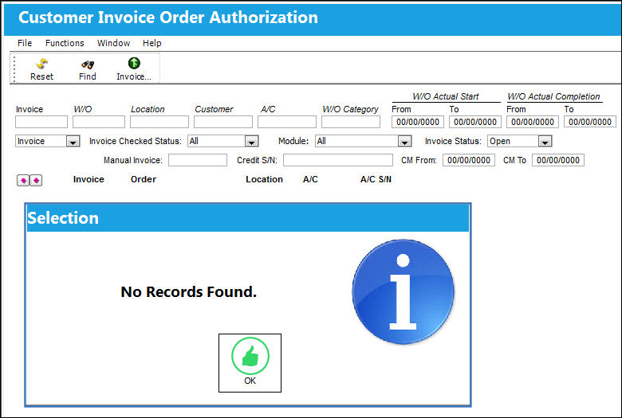The image size is (622, 418).
Task: Expand the Module dropdown
Action: pyautogui.click(x=404, y=142)
